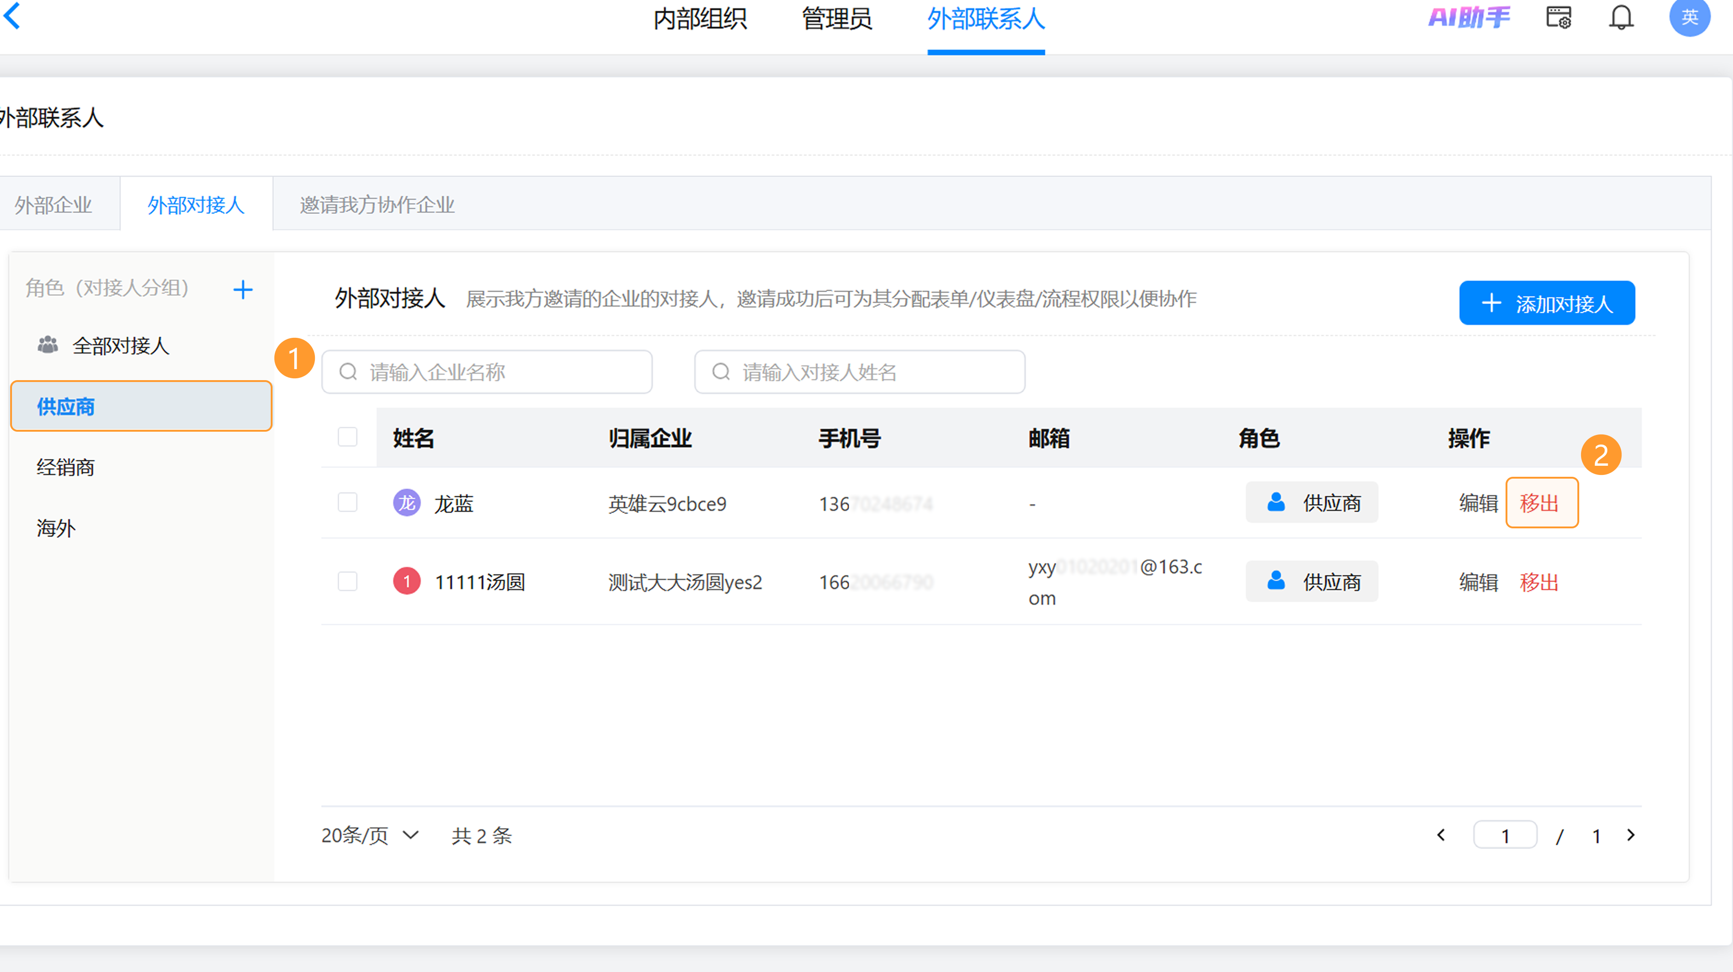
Task: Click the 全部对接人 people group icon
Action: 48,345
